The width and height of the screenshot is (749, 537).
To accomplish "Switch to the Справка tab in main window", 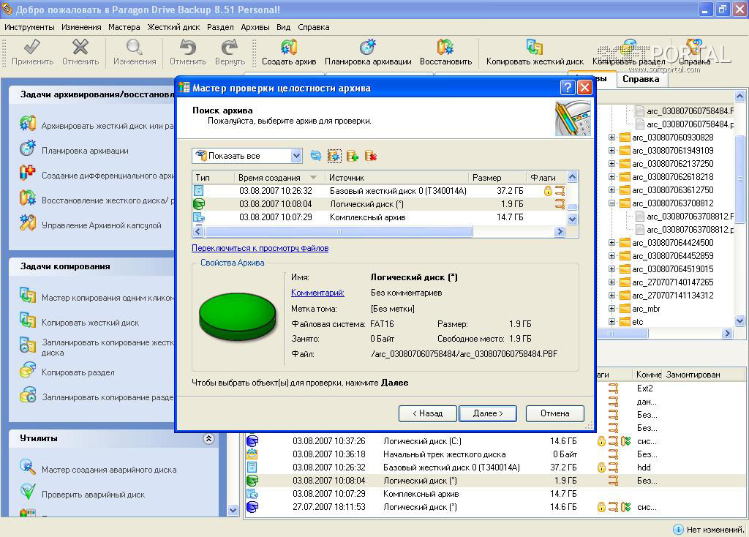I will 641,79.
